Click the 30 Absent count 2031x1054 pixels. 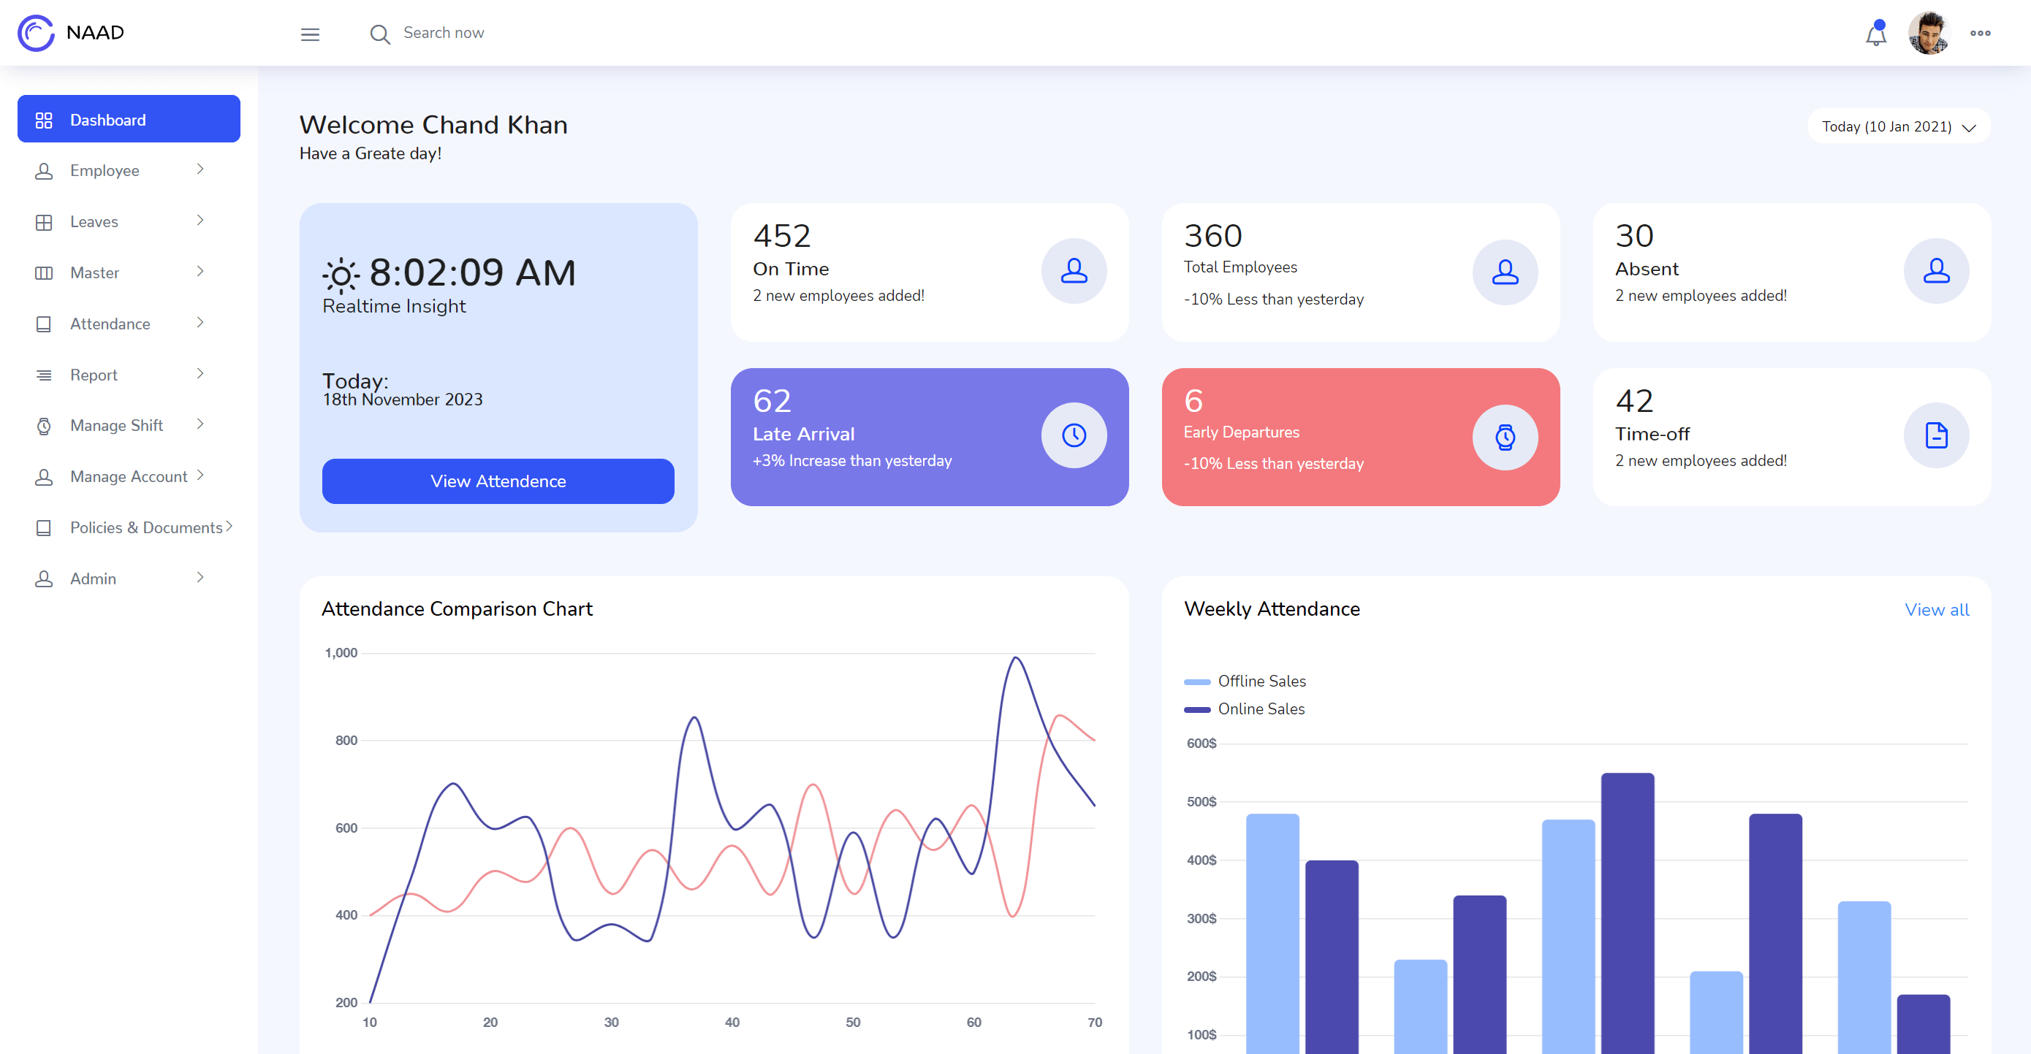coord(1633,235)
